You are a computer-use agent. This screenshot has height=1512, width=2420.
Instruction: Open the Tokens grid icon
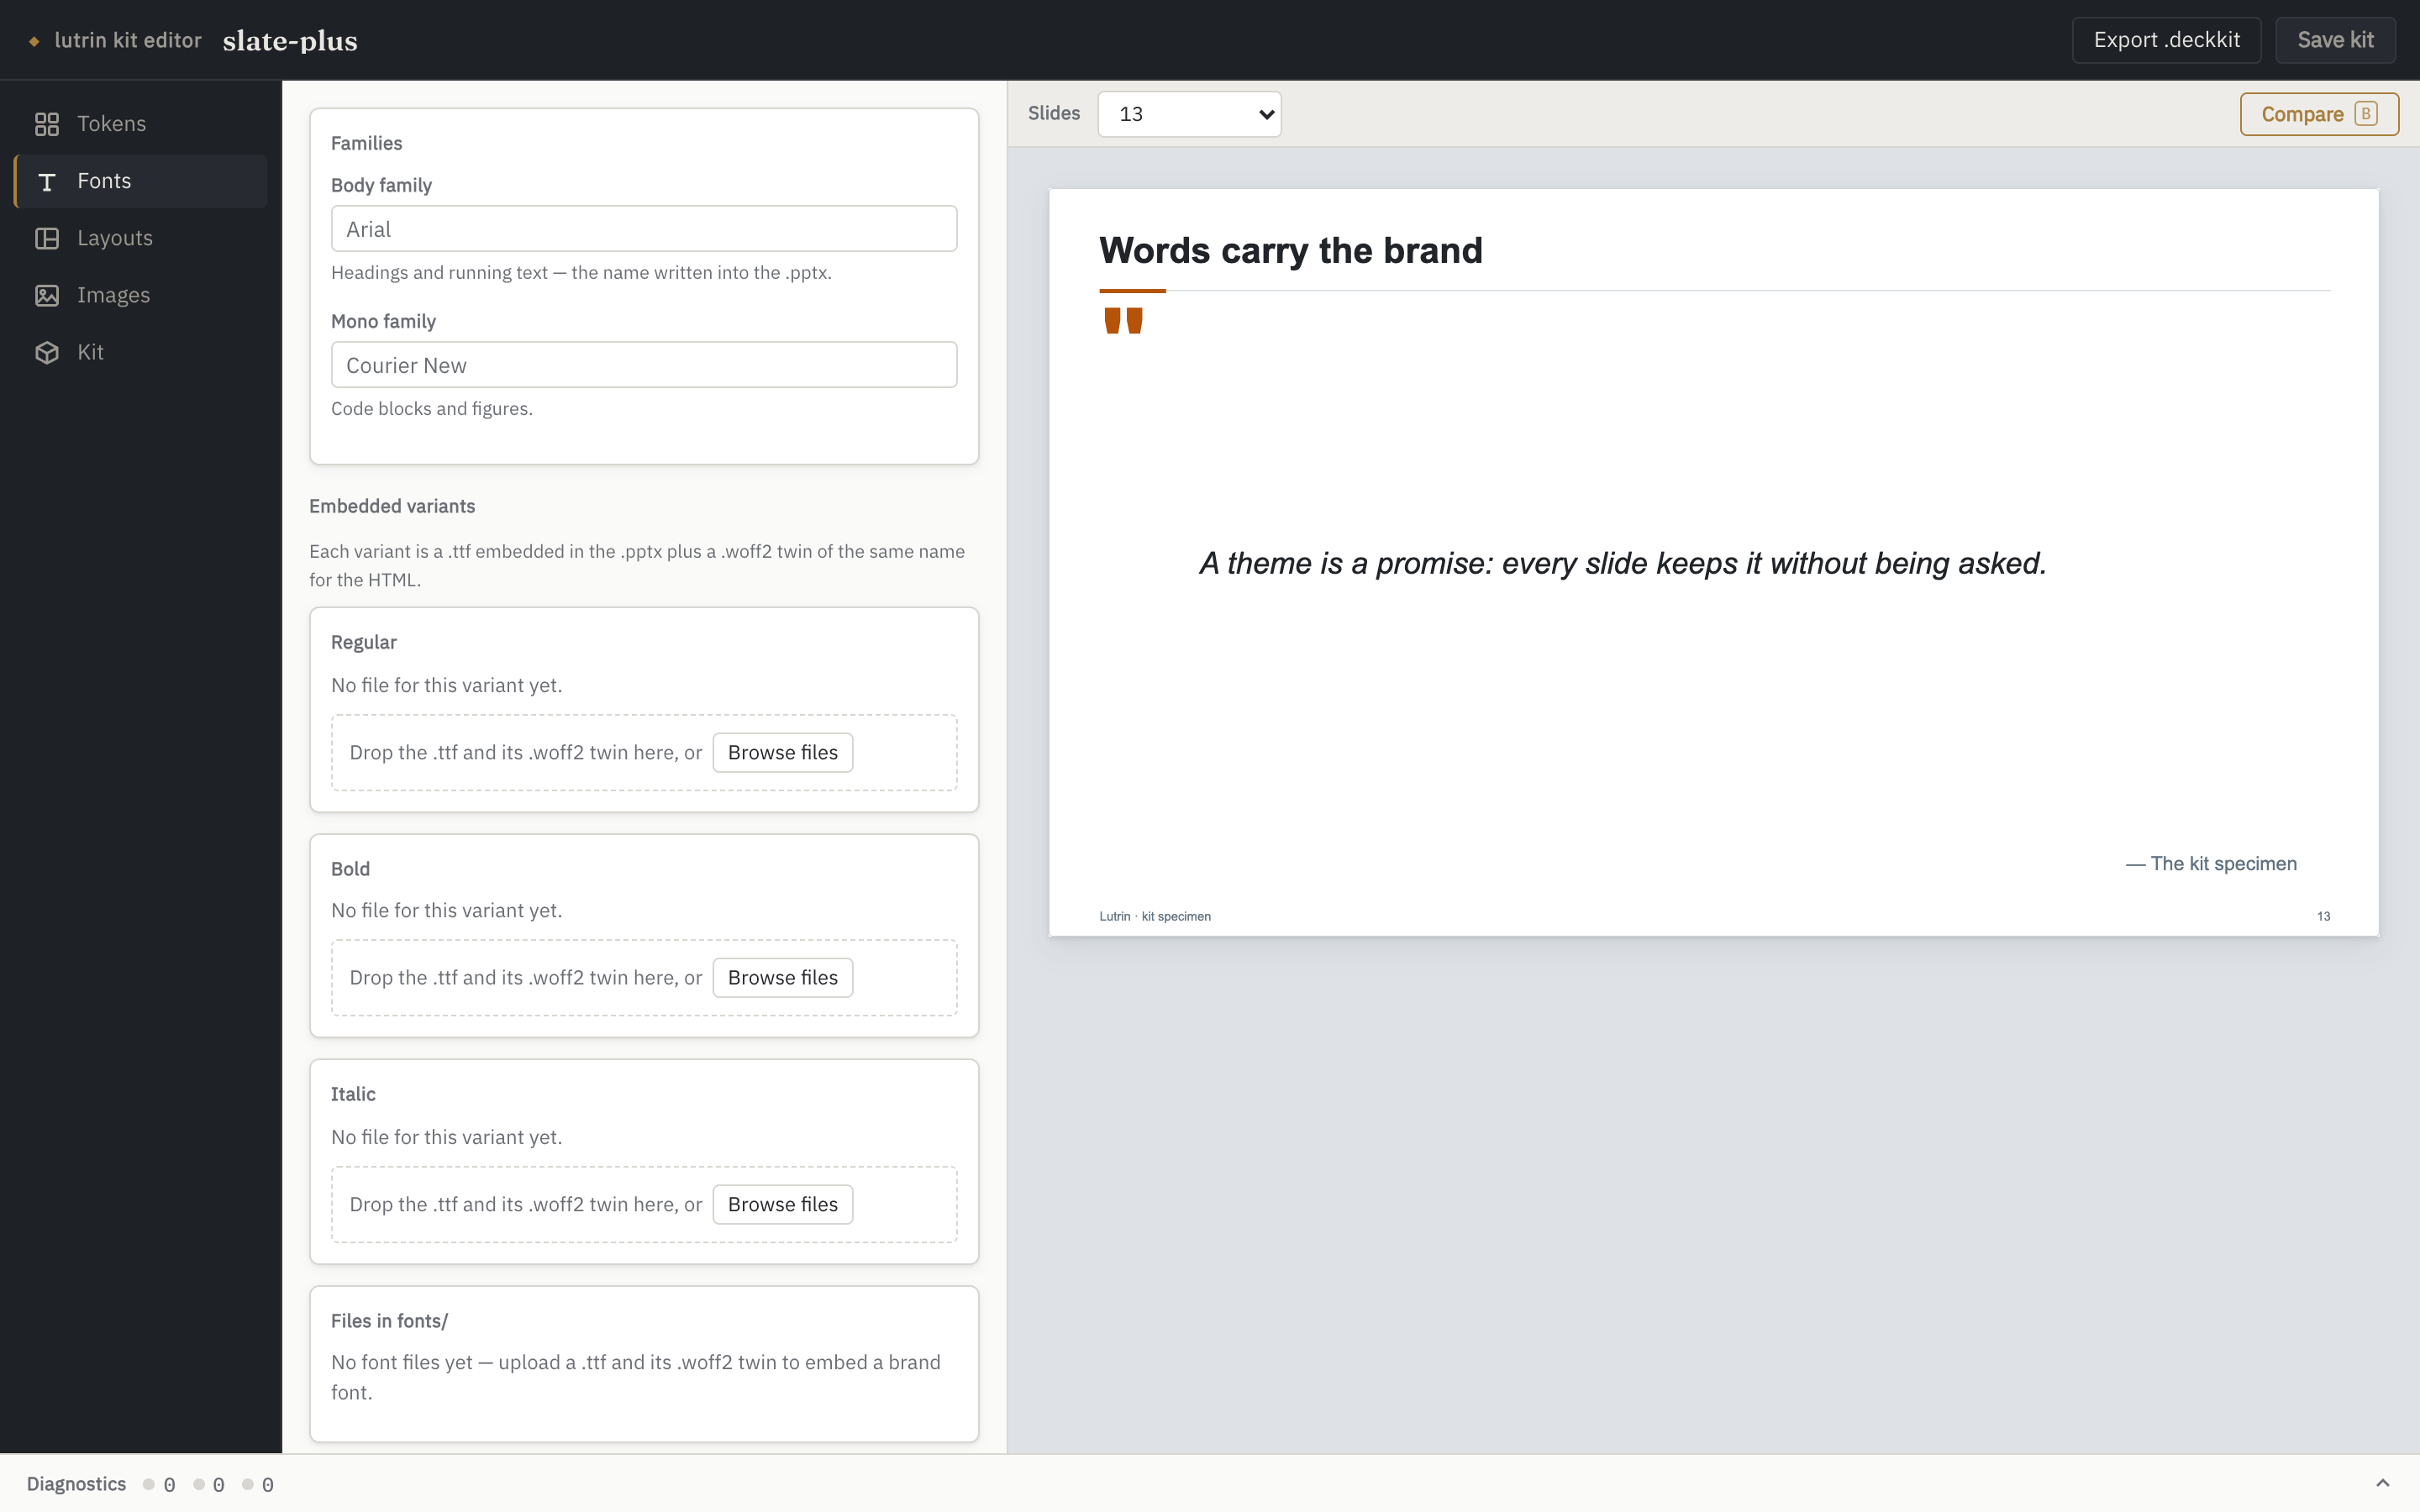click(47, 124)
